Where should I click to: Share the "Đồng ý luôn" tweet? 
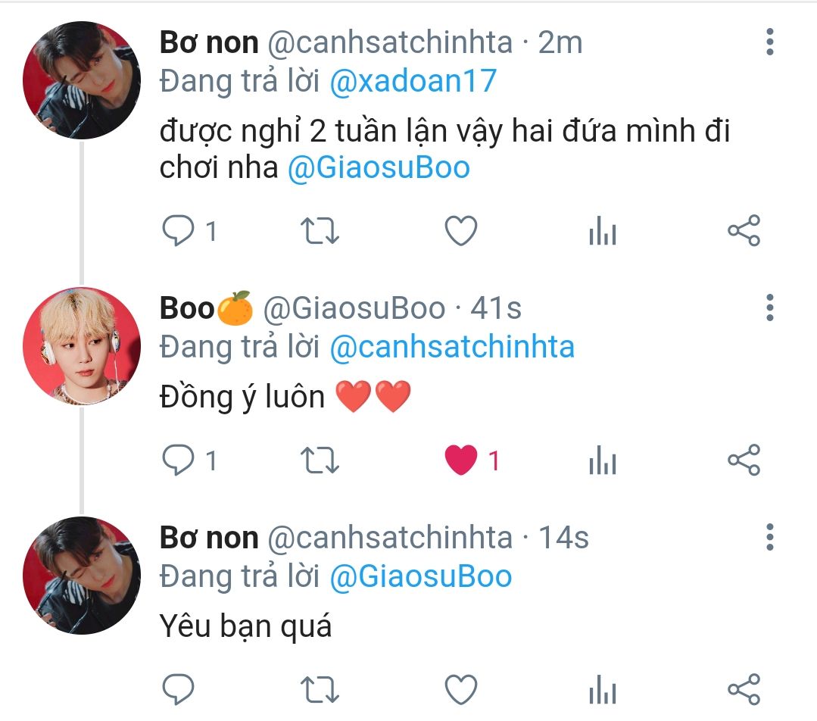click(743, 460)
